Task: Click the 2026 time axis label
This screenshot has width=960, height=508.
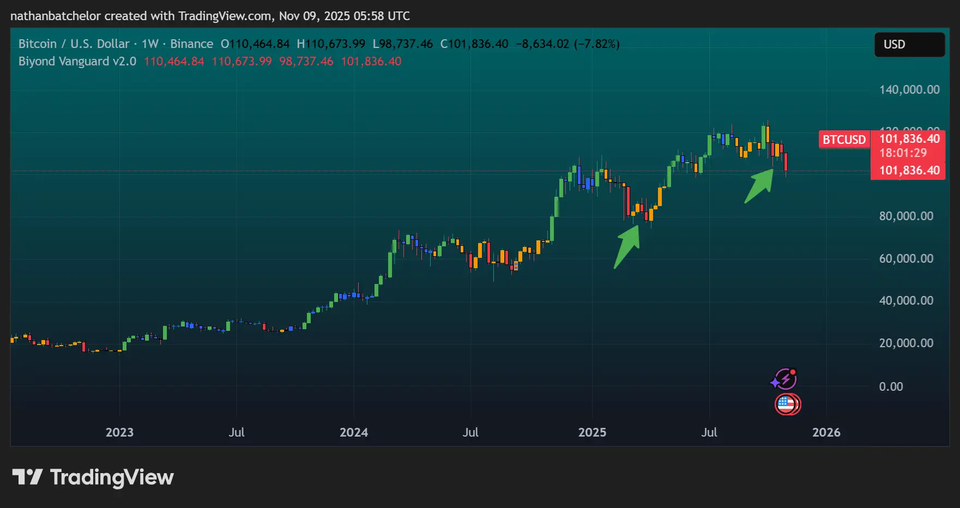Action: click(826, 433)
